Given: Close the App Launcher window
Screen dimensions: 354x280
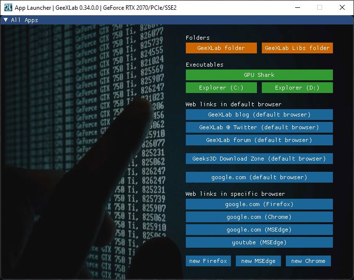Looking at the screenshot, I should [x=342, y=7].
